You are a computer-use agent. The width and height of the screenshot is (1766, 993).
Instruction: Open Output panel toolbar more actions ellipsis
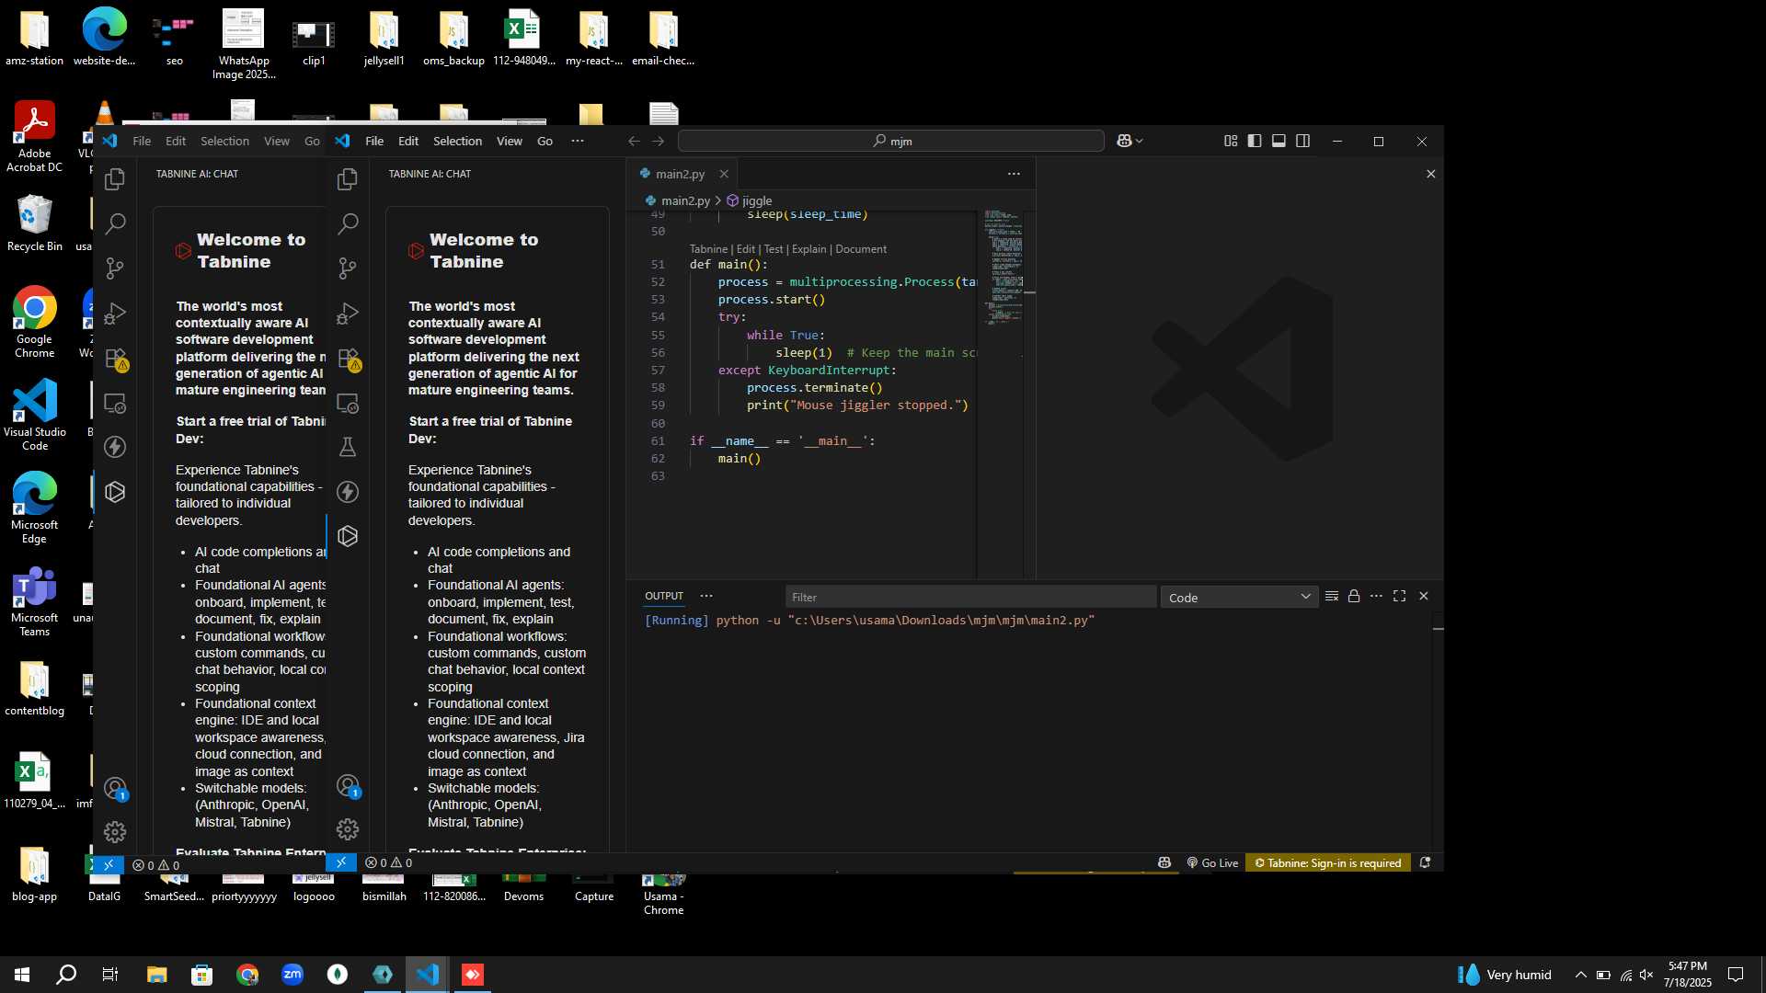(x=1376, y=596)
